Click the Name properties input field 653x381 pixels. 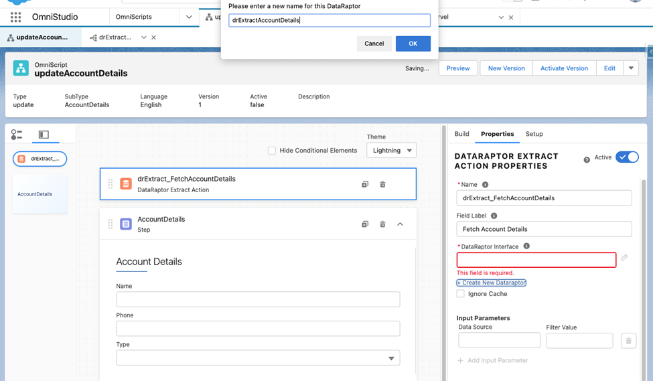point(544,198)
